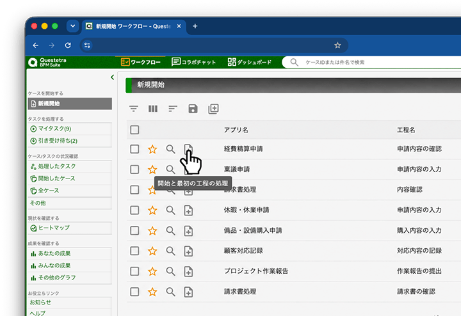Open the sort order icon
461x316 pixels.
[173, 109]
